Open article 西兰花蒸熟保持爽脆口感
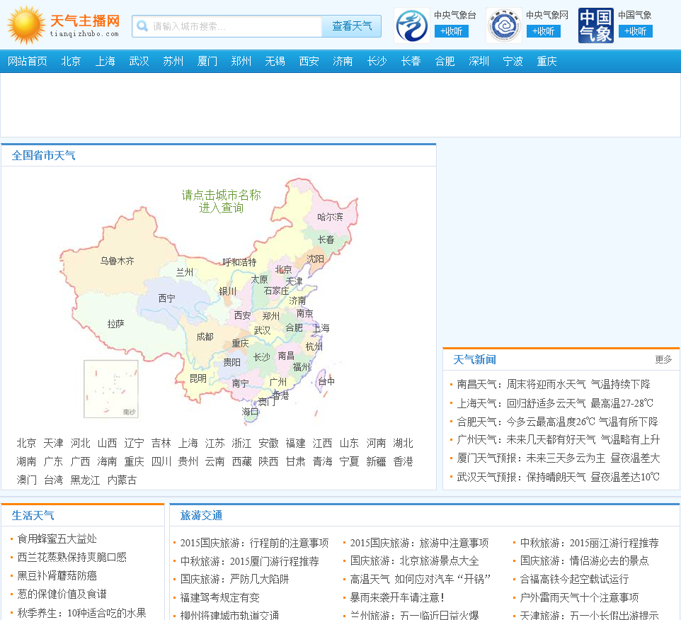This screenshot has width=681, height=620. pyautogui.click(x=72, y=557)
